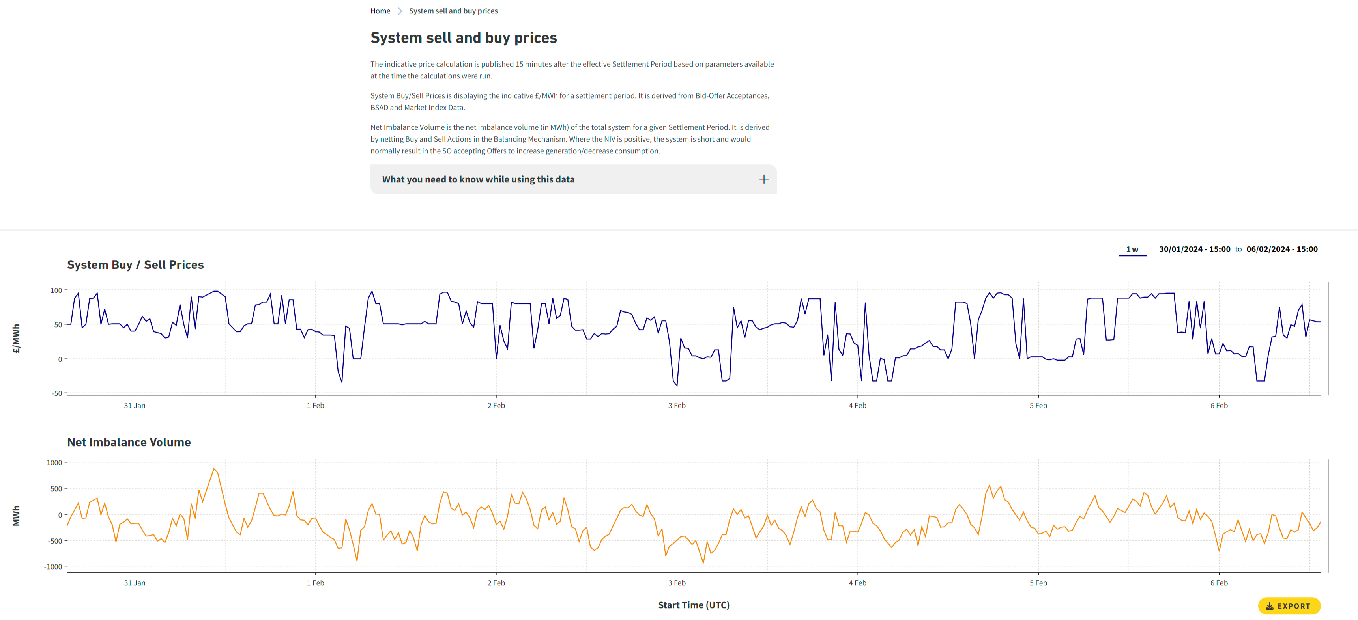Click the Start Time (UTC) axis label
1358x620 pixels.
[693, 605]
